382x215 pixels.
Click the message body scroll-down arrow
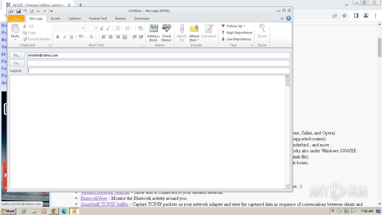pyautogui.click(x=287, y=186)
